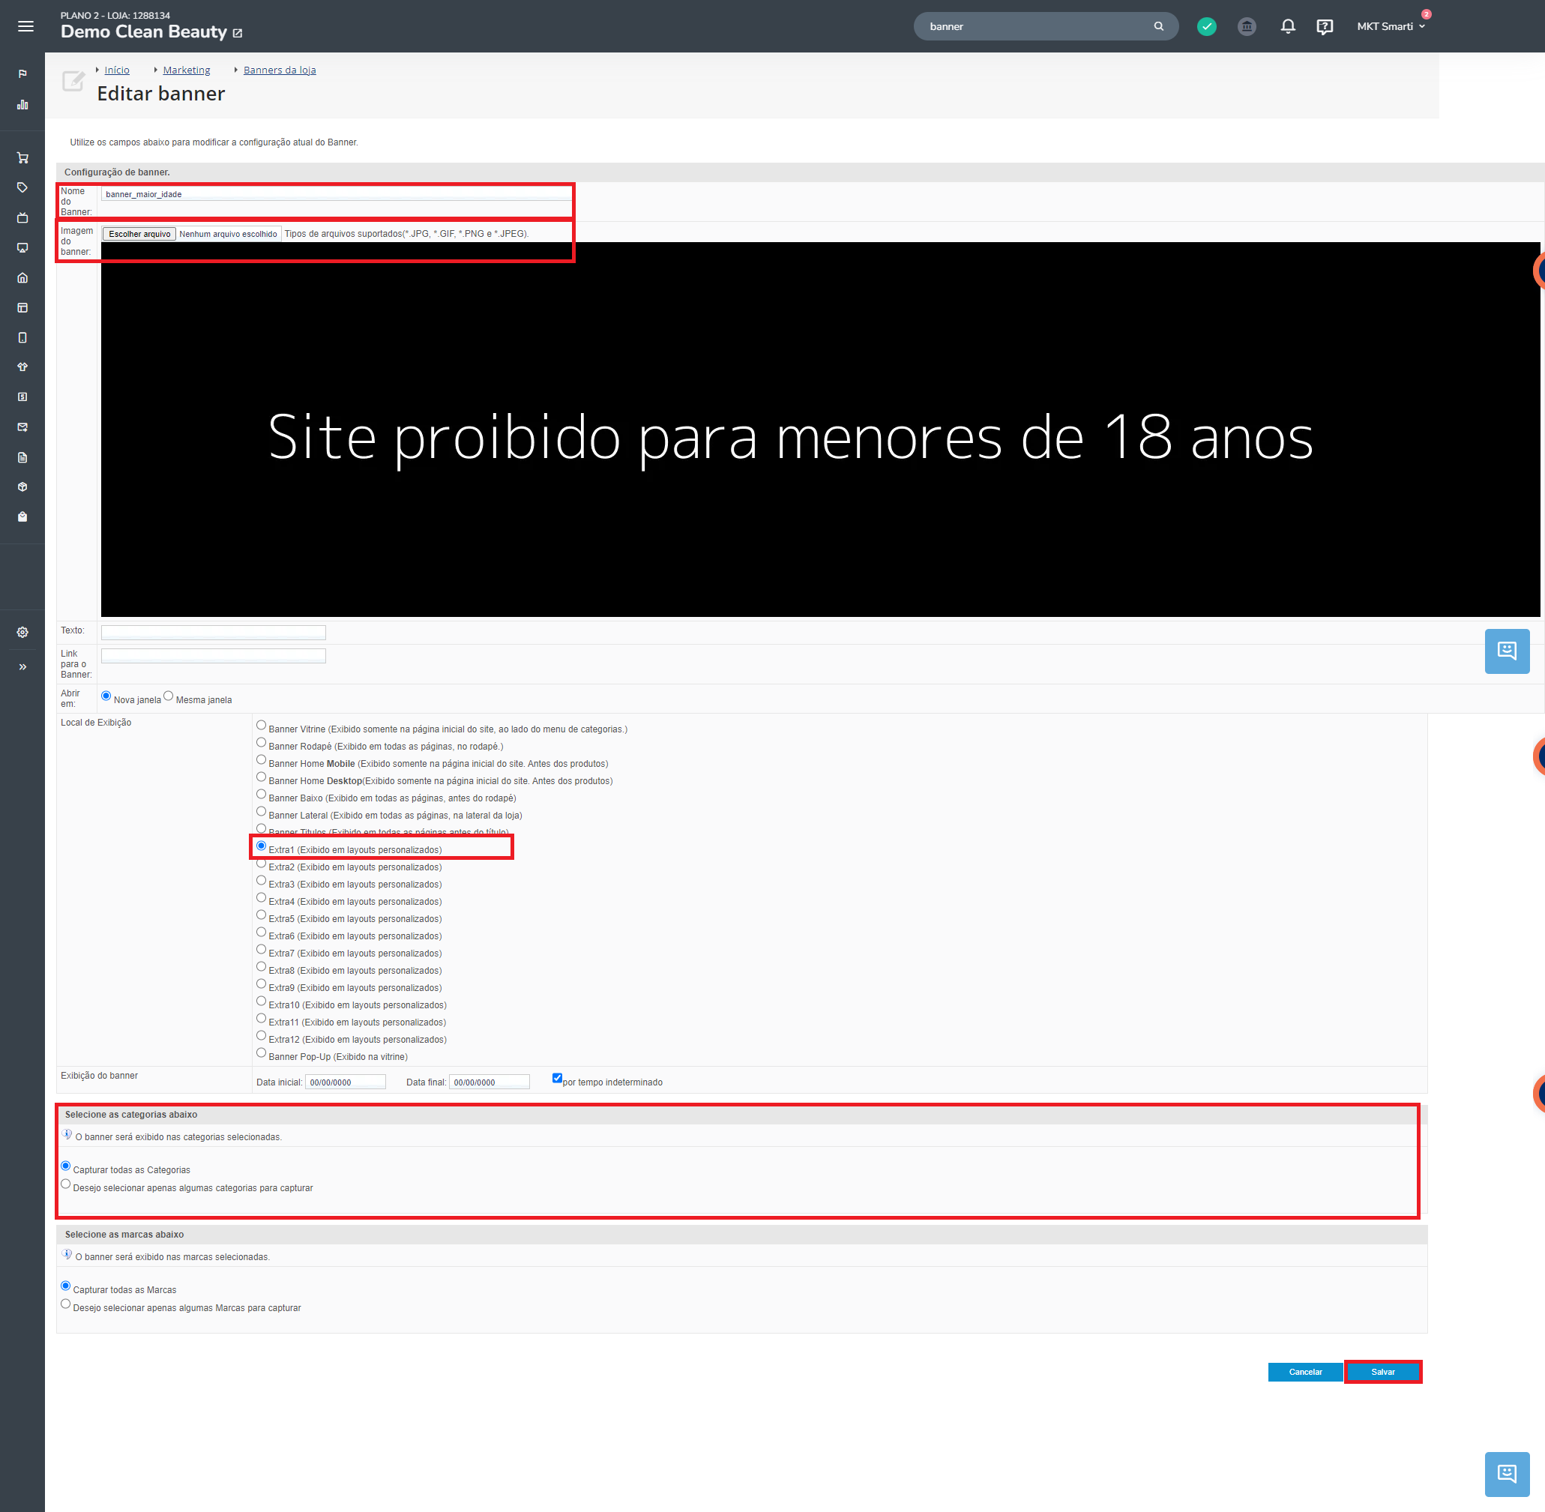Select Banner Pop-Up display location

[261, 1053]
